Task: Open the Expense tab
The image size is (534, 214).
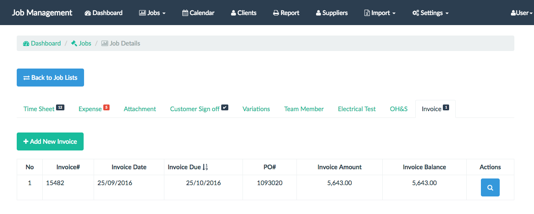Action: click(x=90, y=109)
